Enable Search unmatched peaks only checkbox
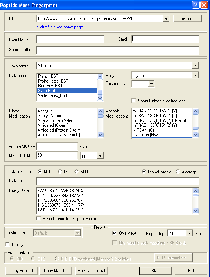210x277 pixels. [38, 219]
